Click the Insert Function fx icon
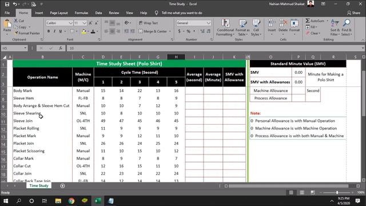The height and width of the screenshot is (206, 366). [61, 48]
